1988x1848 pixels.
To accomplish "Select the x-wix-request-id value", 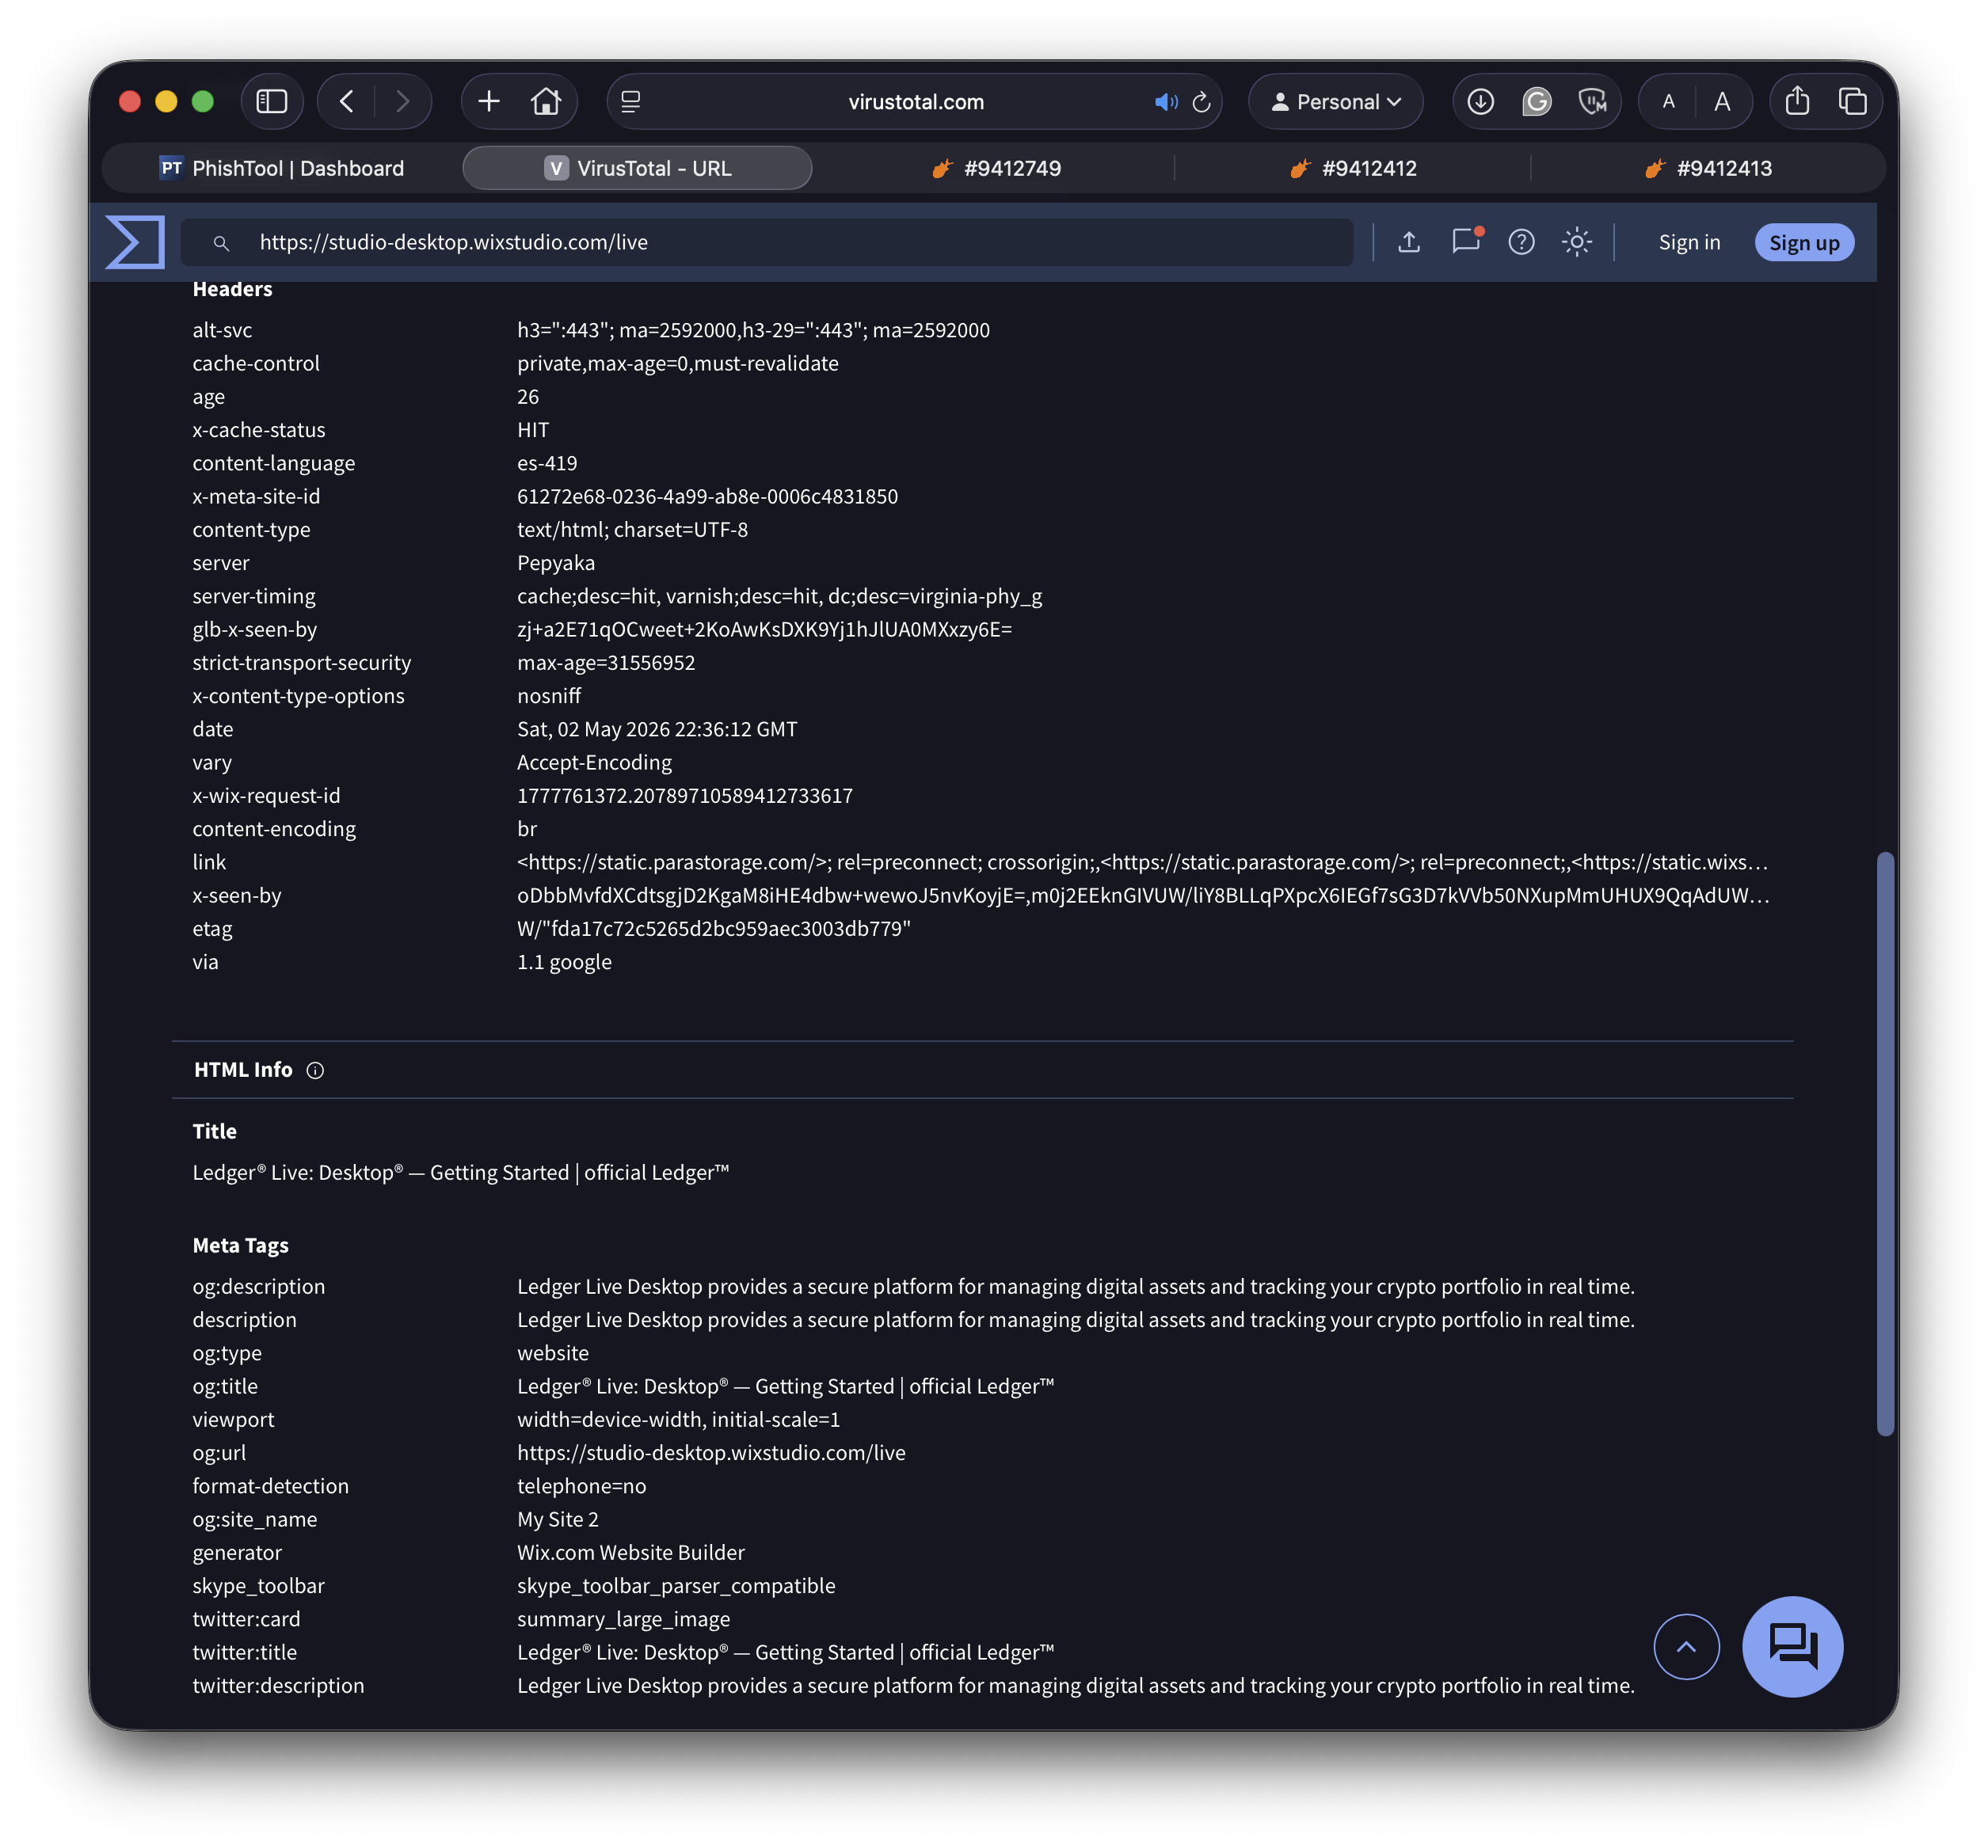I will (x=685, y=796).
